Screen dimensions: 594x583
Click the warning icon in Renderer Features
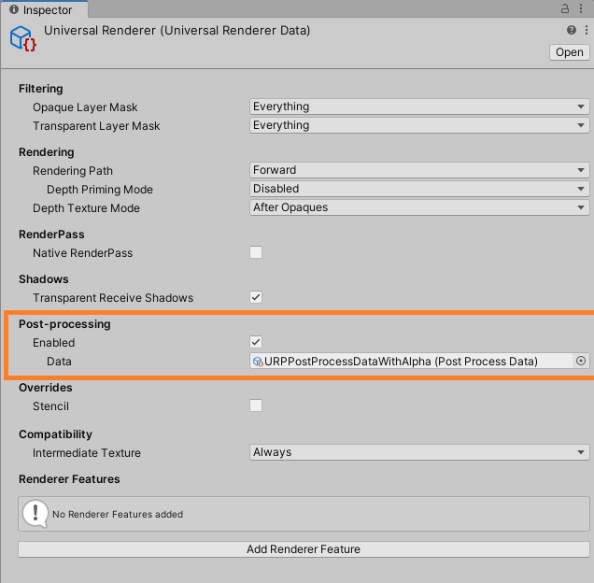coord(35,514)
